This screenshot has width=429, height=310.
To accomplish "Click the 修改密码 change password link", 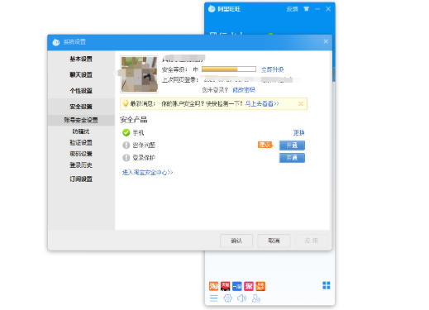I will (244, 90).
